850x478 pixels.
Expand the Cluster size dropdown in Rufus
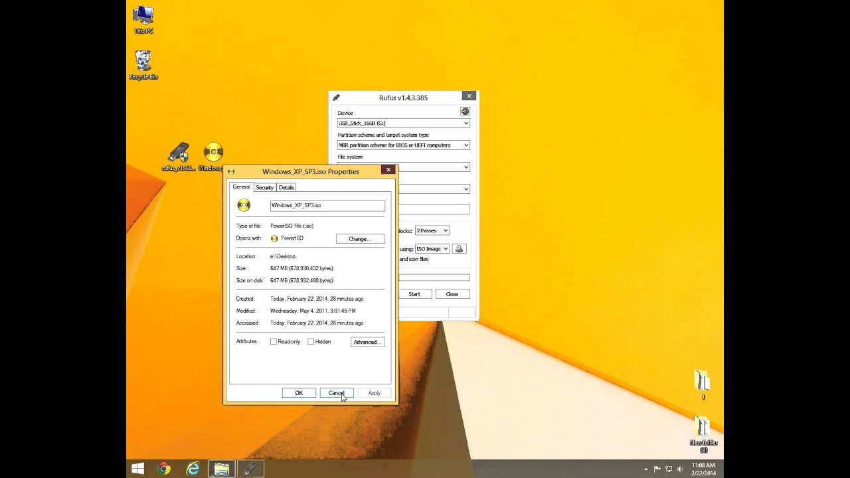pos(466,189)
